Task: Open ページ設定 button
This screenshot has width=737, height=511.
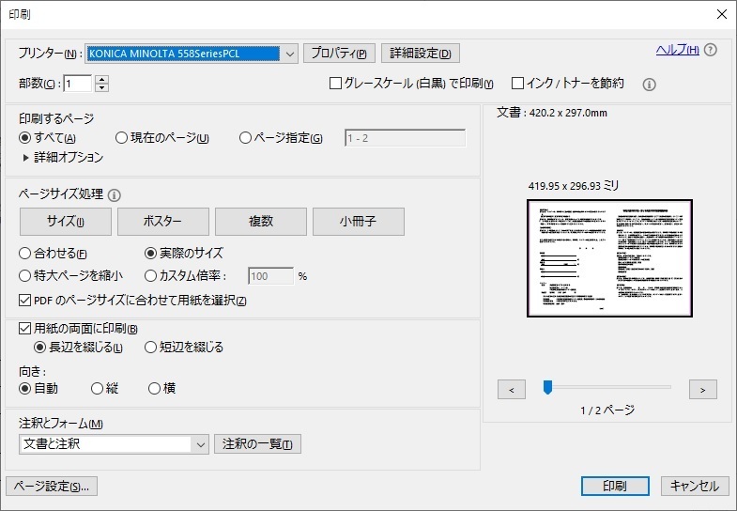Action: tap(52, 486)
